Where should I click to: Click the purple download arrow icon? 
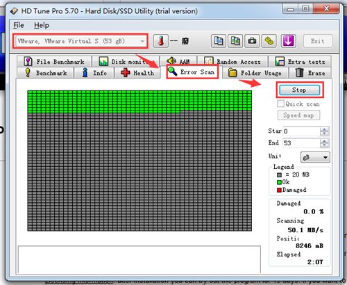[288, 41]
